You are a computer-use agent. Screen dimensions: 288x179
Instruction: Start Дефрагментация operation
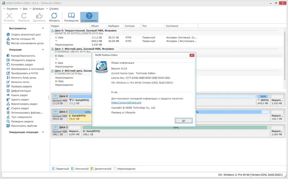click(21, 91)
